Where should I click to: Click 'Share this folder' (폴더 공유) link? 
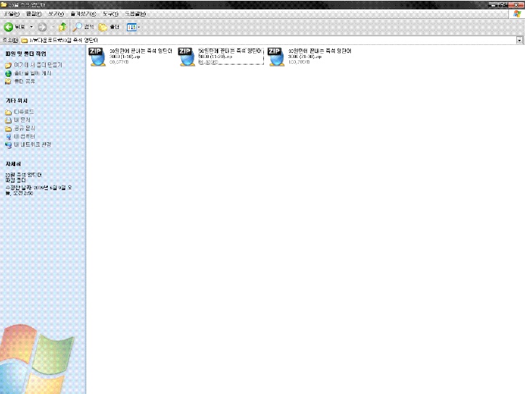point(25,81)
